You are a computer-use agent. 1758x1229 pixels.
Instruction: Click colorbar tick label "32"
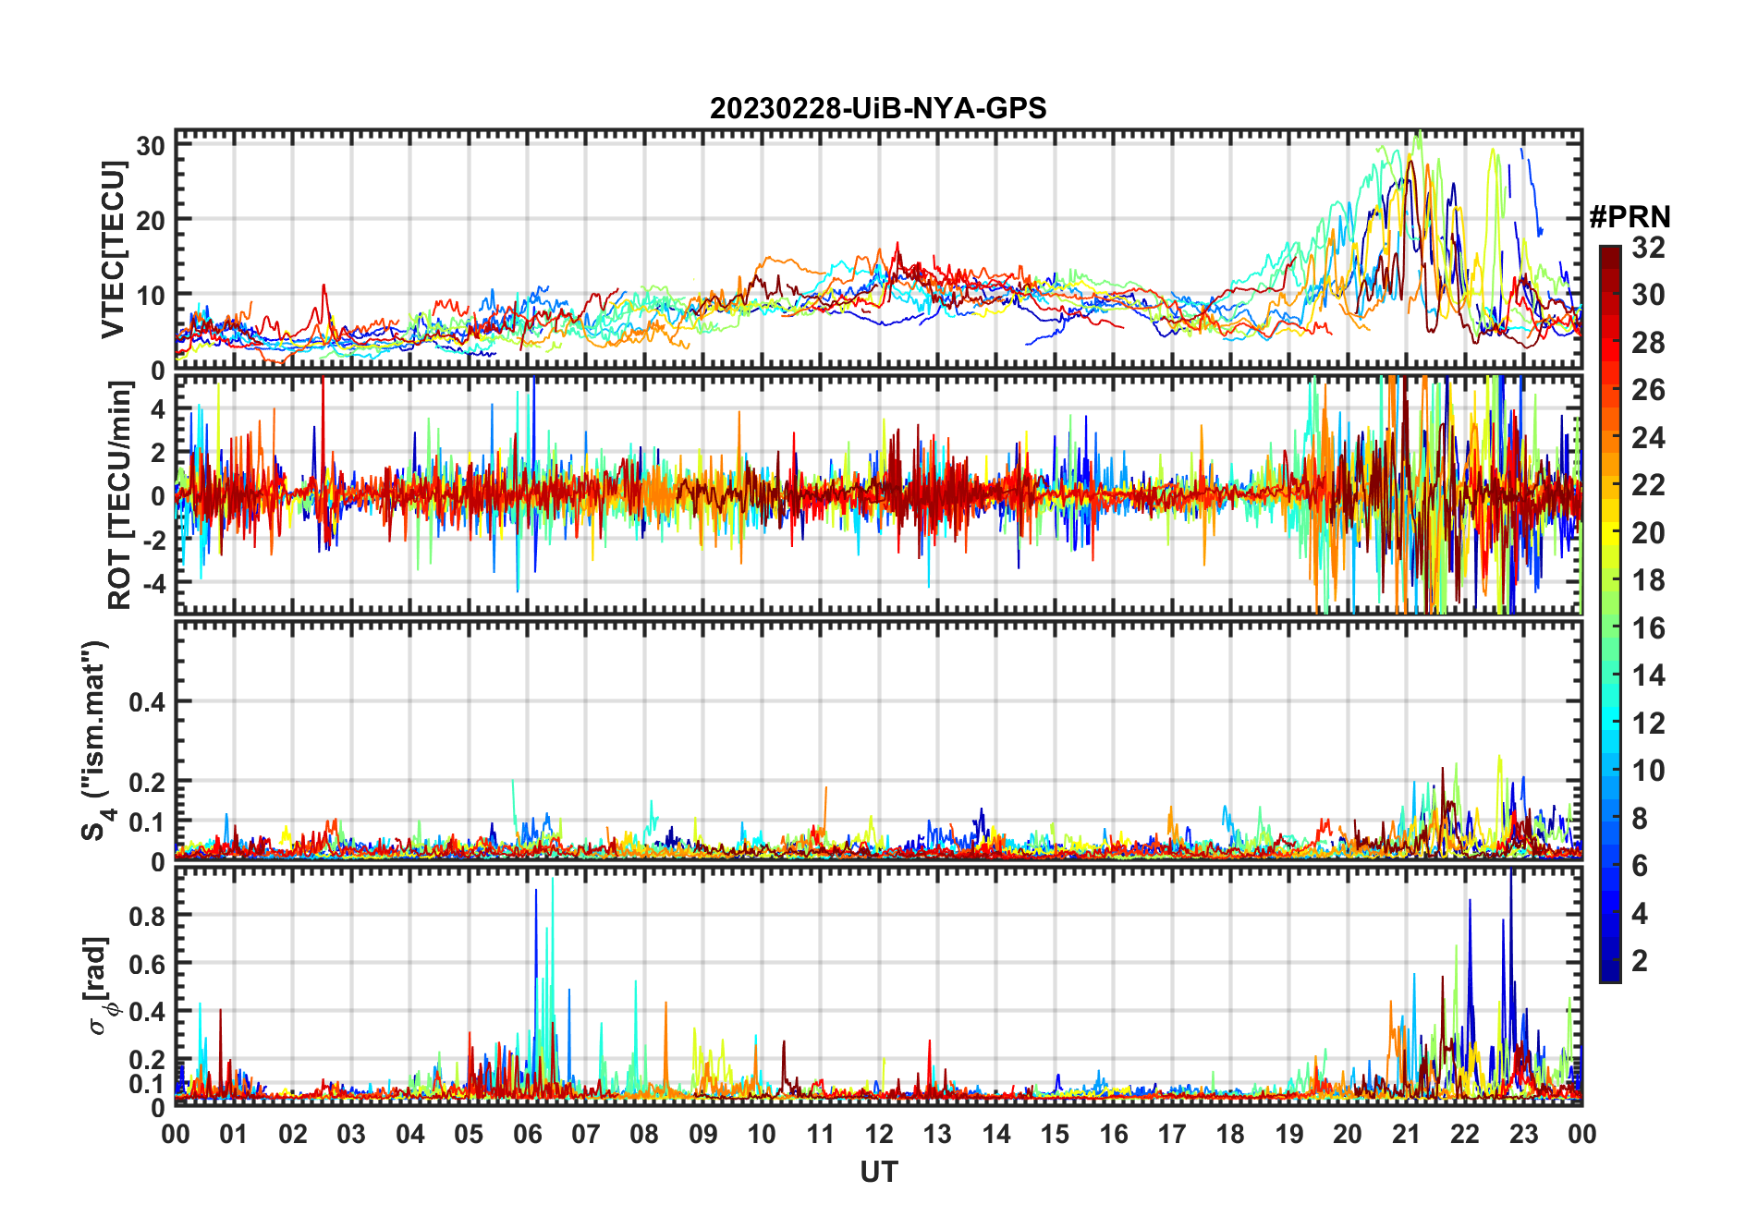click(x=1648, y=248)
